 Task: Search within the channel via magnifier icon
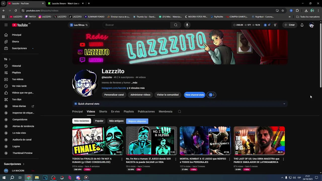pyautogui.click(x=179, y=112)
